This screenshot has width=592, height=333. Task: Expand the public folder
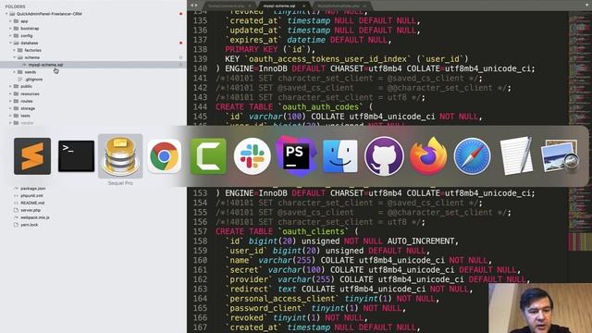pyautogui.click(x=10, y=86)
